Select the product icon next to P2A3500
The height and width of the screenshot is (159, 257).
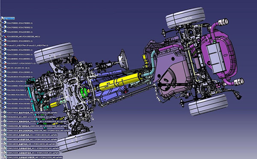pyautogui.click(x=5, y=90)
